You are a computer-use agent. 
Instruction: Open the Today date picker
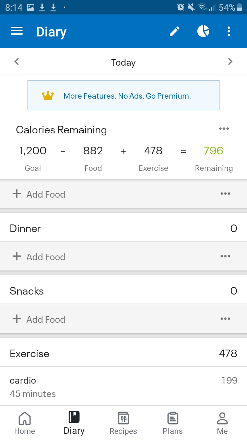click(x=123, y=62)
